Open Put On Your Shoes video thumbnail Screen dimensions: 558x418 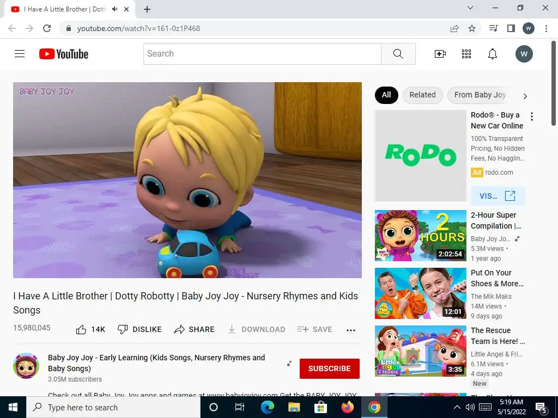point(420,293)
